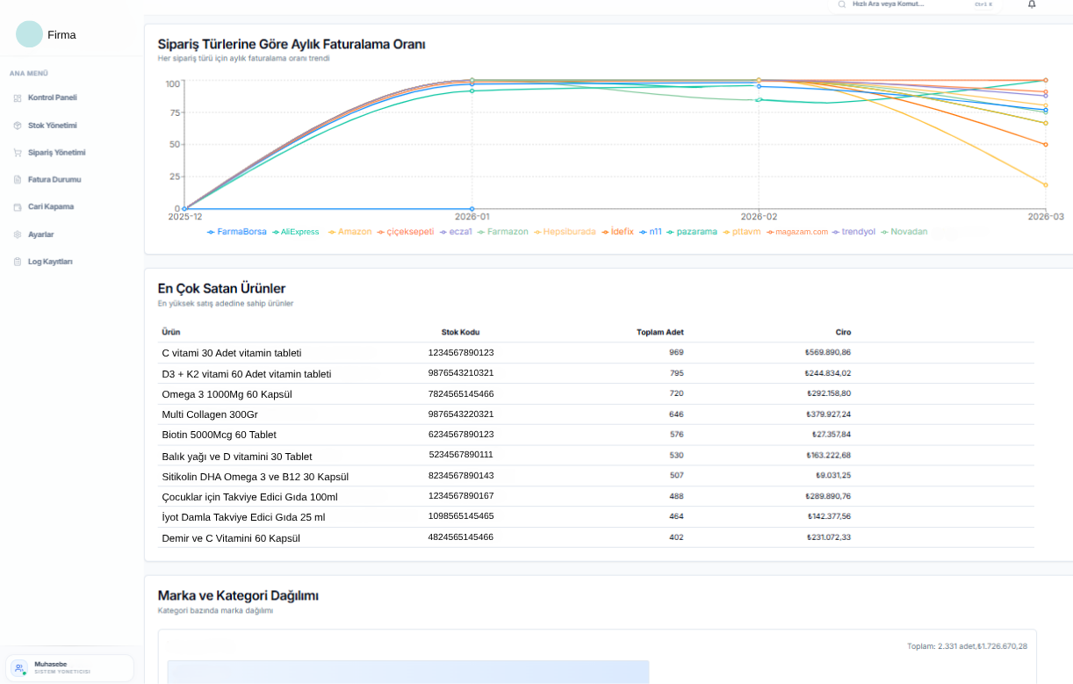Click the Marka ve Kategori Dağılımı heading

point(238,595)
